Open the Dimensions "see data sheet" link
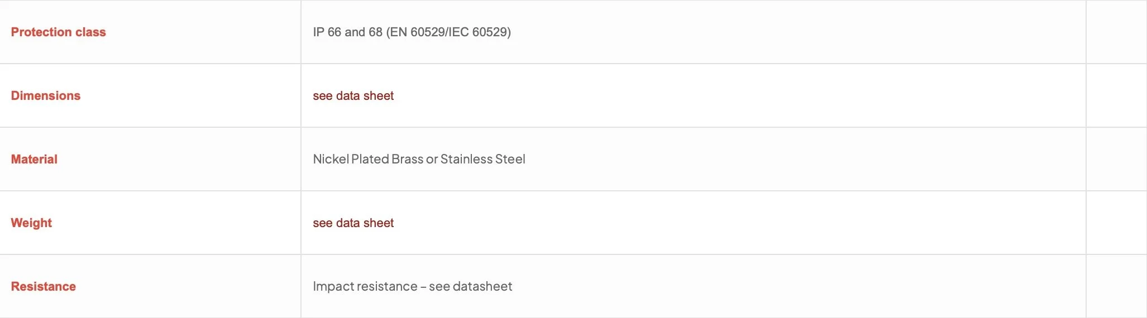Screen dimensions: 1147x318 coord(353,96)
